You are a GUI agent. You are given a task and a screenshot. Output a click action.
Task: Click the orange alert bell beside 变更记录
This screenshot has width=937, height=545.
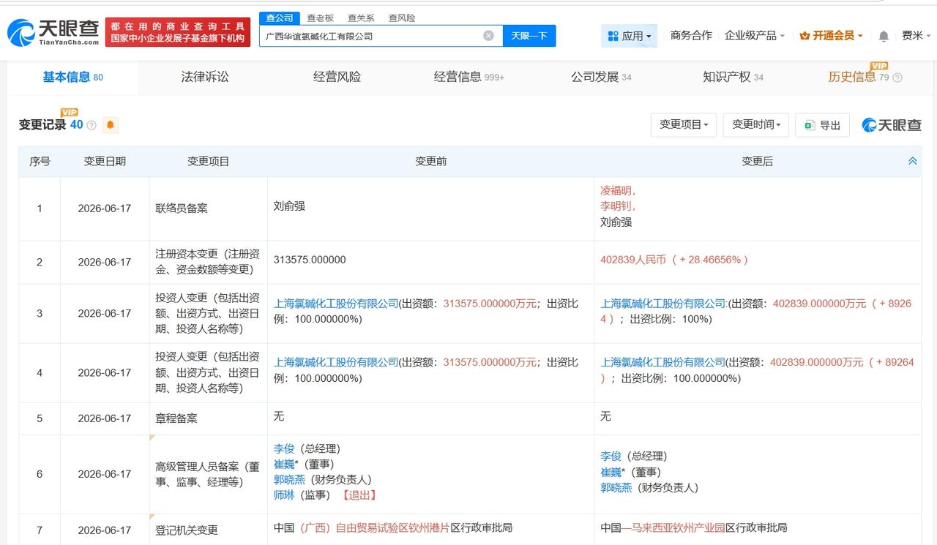(111, 125)
